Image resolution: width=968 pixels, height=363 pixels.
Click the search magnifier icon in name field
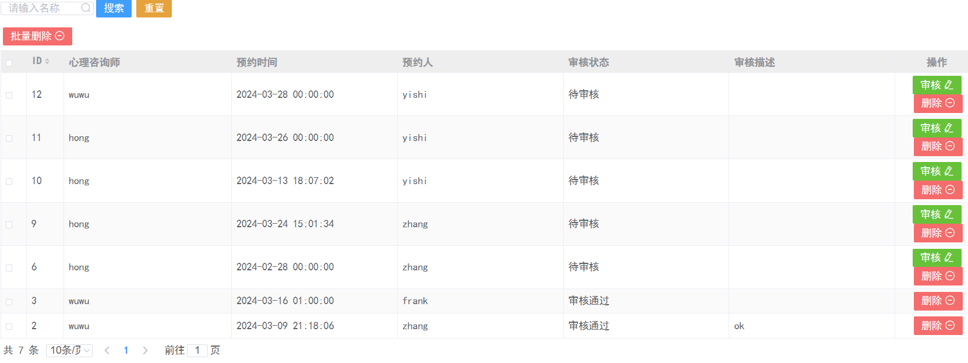(x=86, y=8)
